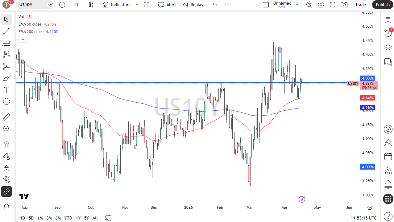Change the D timeframe interval
Image resolution: width=394 pixels, height=222 pixels.
pyautogui.click(x=77, y=5)
